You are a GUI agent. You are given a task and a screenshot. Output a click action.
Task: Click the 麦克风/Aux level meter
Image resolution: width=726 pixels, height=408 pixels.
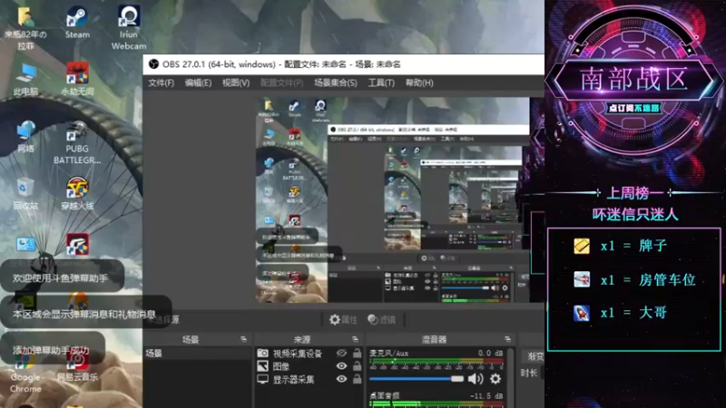pyautogui.click(x=437, y=361)
